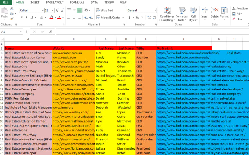Align text right

click(79, 18)
